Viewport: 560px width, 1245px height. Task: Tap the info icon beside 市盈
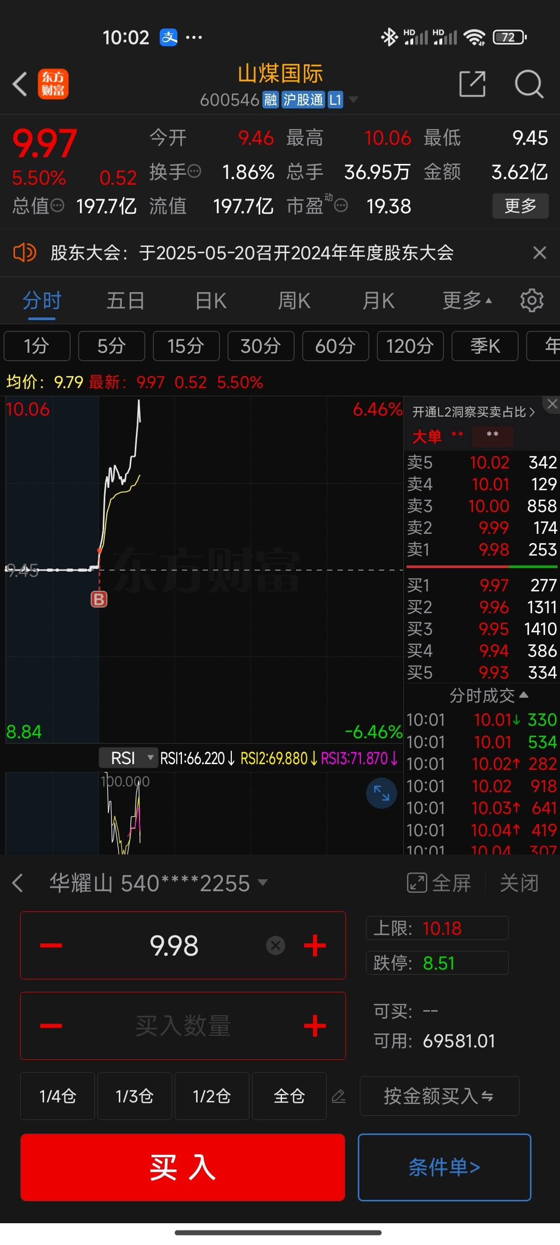[x=341, y=206]
